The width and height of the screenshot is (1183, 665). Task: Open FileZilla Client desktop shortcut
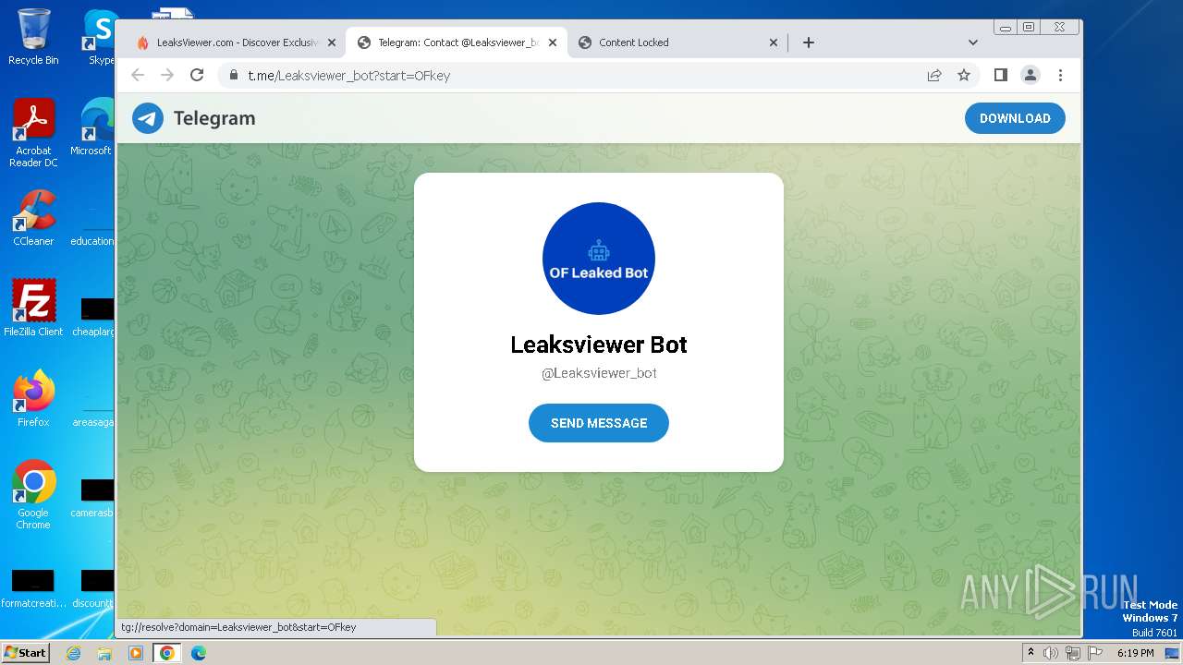[x=33, y=308]
